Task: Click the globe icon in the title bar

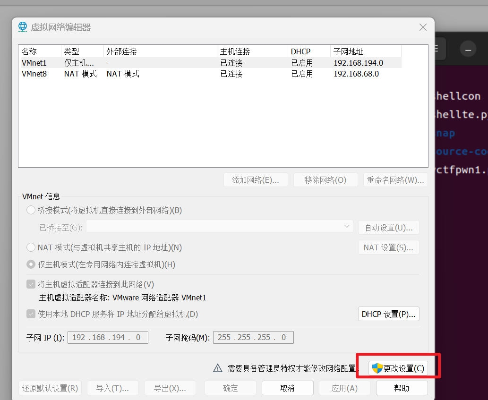Action: (x=23, y=27)
